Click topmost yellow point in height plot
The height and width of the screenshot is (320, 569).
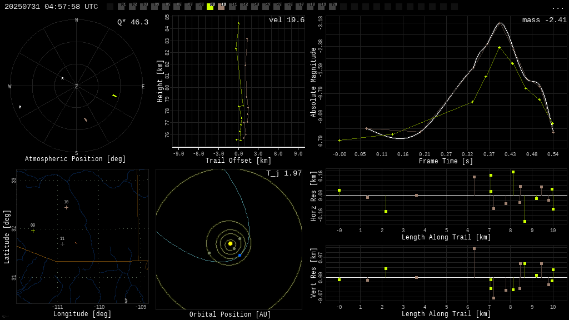click(x=238, y=23)
